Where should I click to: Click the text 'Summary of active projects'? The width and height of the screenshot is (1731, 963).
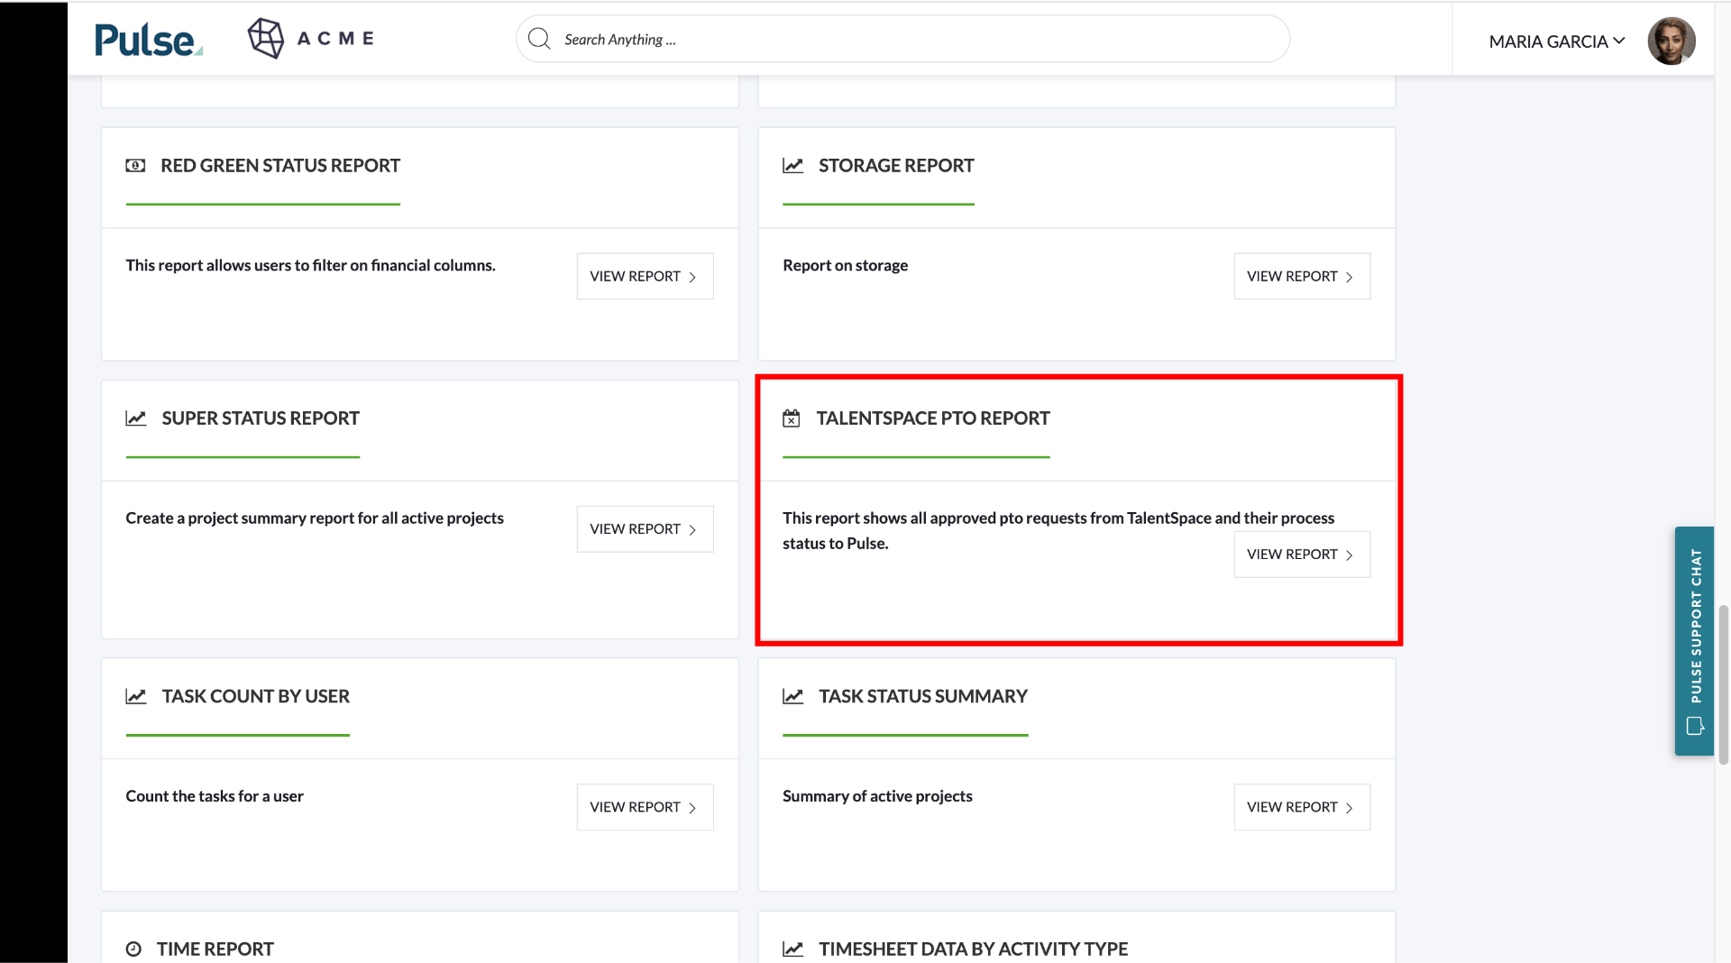point(877,796)
